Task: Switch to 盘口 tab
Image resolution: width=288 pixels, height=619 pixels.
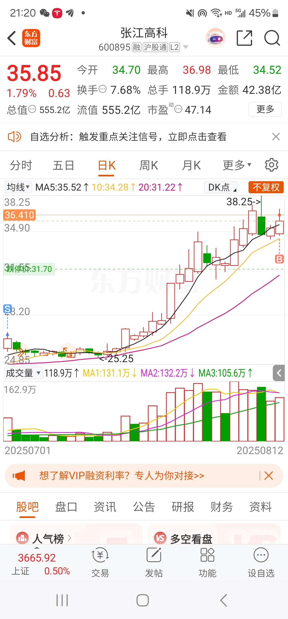Action: (66, 507)
